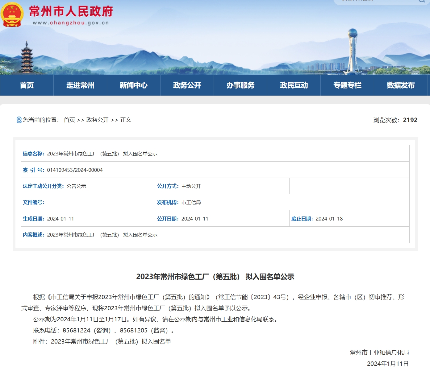Click the bold article headline

[x=215, y=277]
